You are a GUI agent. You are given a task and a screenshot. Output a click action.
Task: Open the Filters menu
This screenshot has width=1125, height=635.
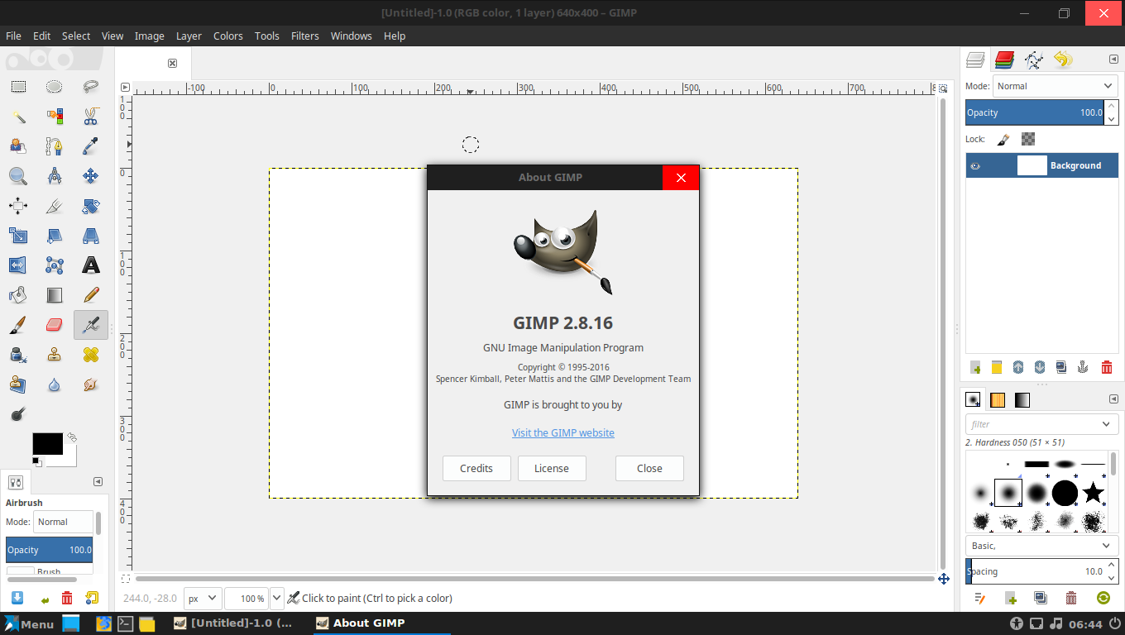[x=305, y=36]
